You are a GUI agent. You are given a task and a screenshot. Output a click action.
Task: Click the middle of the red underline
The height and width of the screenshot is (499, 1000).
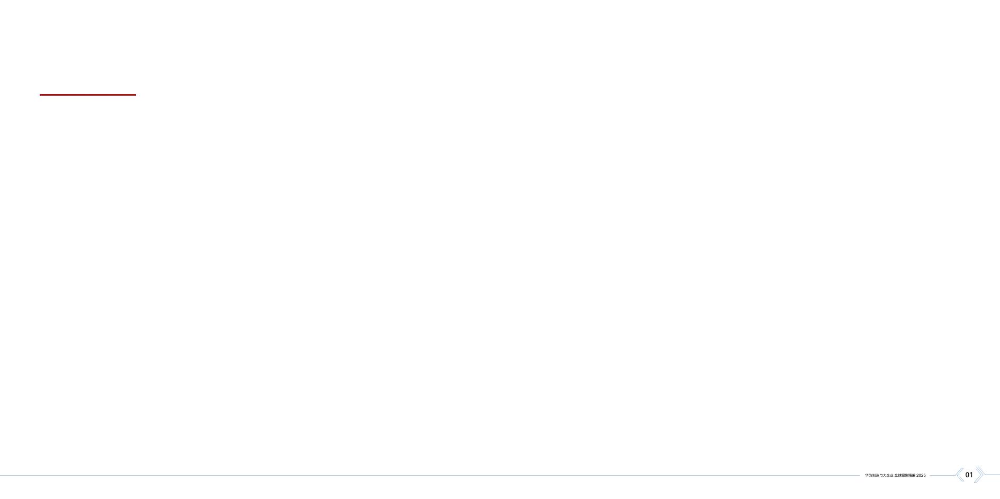(x=88, y=95)
